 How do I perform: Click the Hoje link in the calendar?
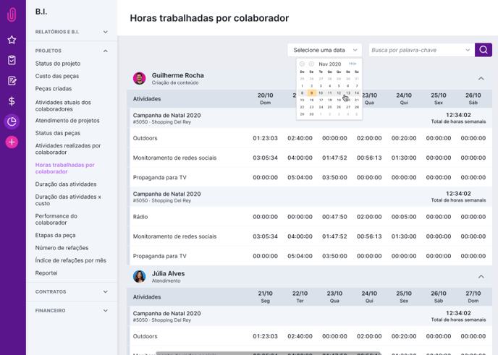(353, 64)
